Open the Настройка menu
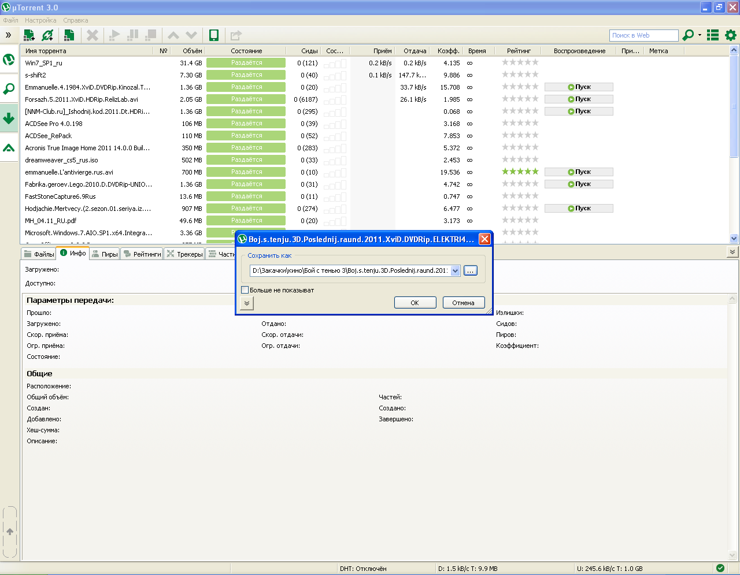Image resolution: width=740 pixels, height=575 pixels. pos(40,20)
